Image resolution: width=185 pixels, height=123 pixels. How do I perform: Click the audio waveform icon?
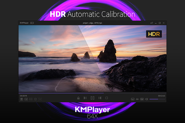137,99
